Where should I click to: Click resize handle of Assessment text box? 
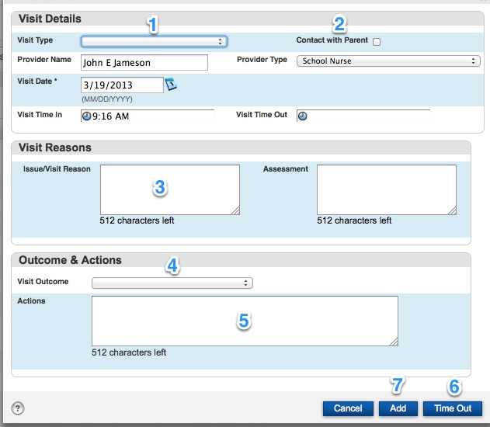(451, 210)
